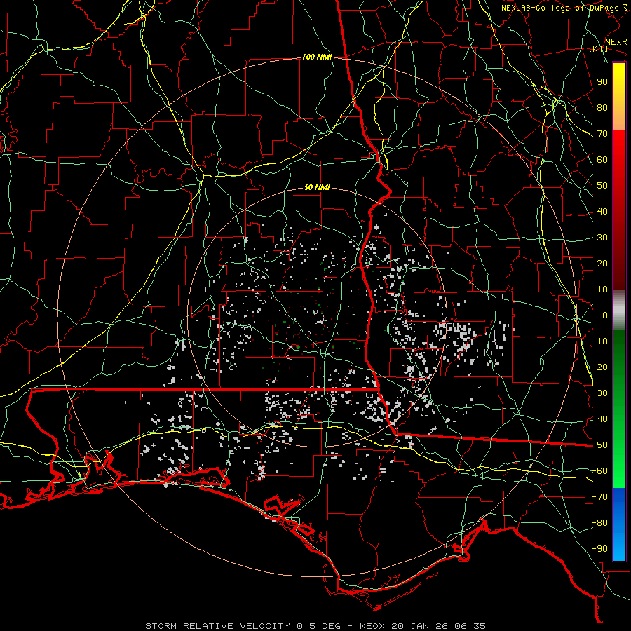
Task: Click the blue segment of the color bar
Action: tap(619, 524)
